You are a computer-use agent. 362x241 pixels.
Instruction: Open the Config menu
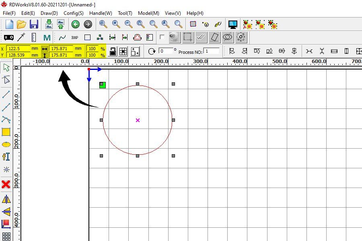click(73, 13)
